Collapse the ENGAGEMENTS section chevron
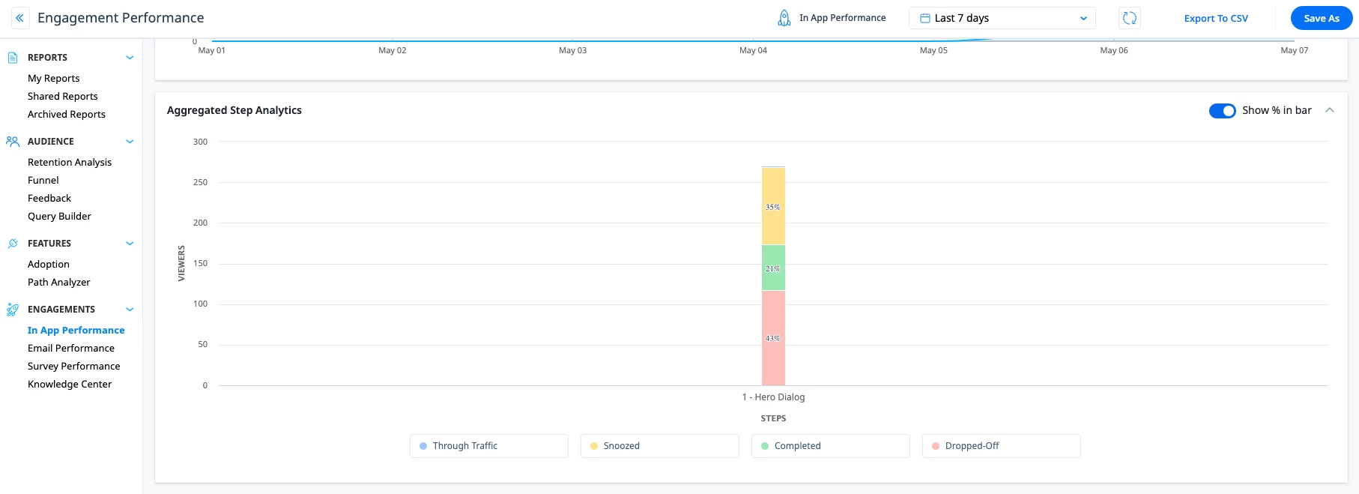 pyautogui.click(x=130, y=310)
